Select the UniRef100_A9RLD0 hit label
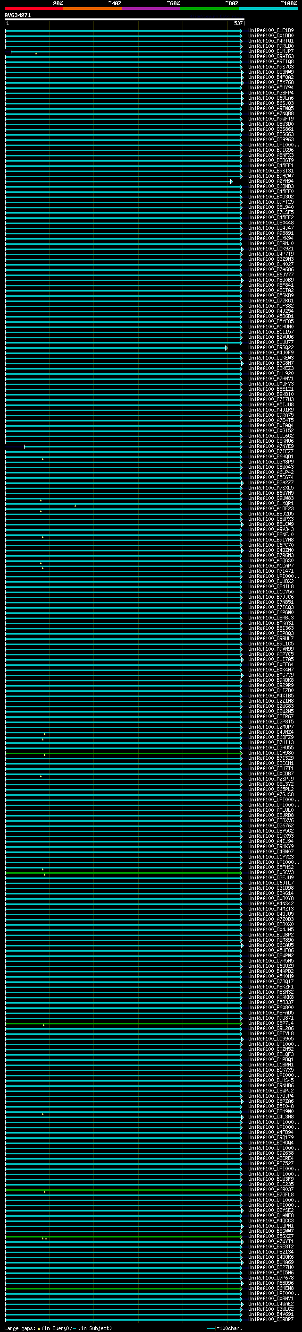This screenshot has height=1332, width=302. coord(270,46)
